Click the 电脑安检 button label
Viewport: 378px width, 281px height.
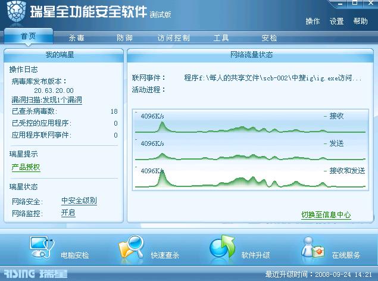[x=75, y=255]
